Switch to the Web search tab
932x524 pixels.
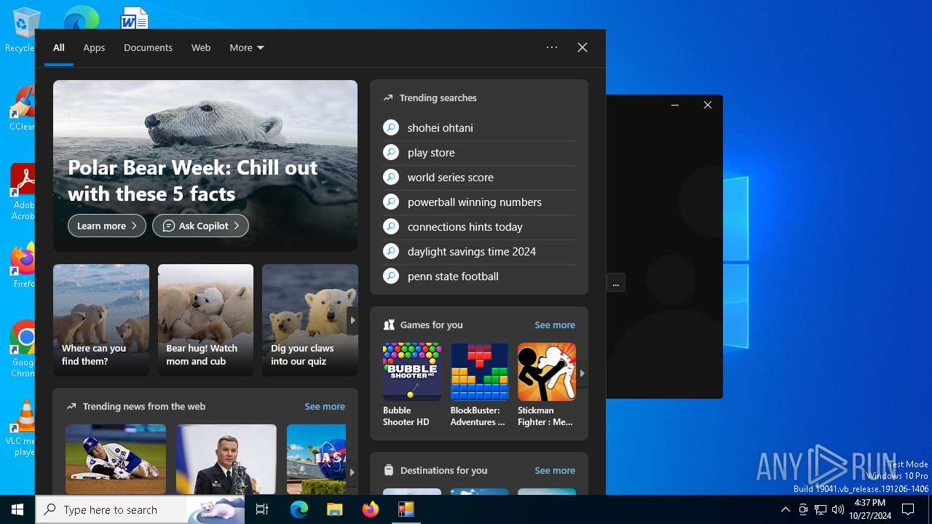pyautogui.click(x=201, y=47)
